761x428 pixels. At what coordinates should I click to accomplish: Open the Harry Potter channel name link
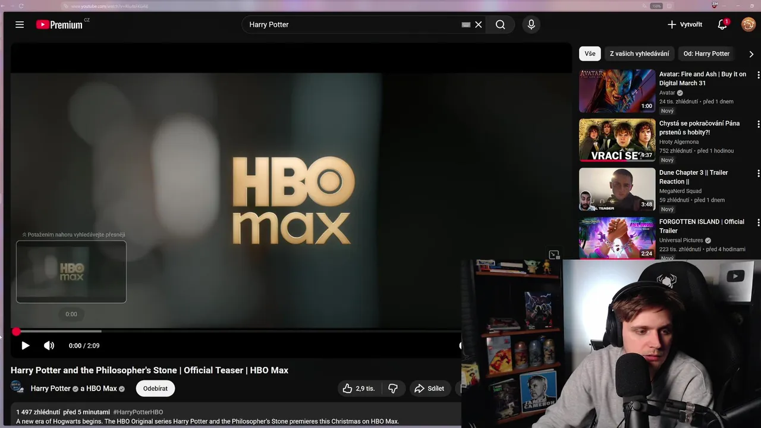(x=51, y=388)
